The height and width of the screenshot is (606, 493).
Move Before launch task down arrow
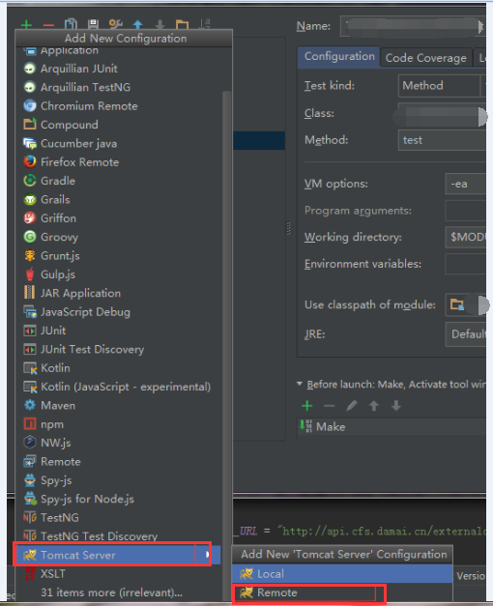[396, 405]
